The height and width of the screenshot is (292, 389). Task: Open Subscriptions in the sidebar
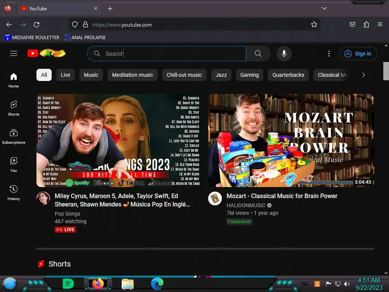click(14, 136)
